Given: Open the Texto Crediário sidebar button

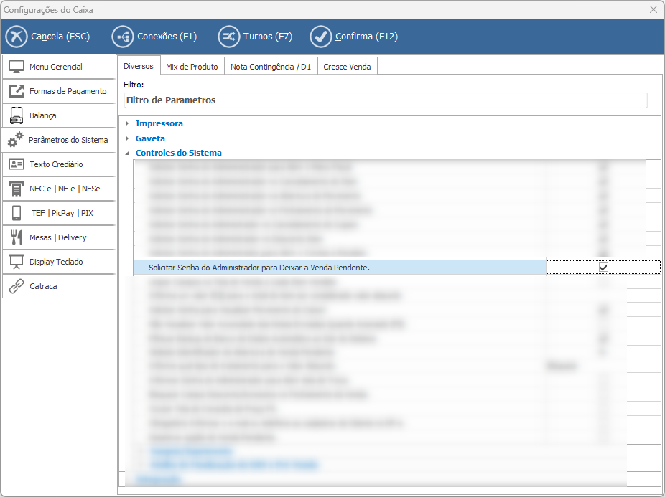Looking at the screenshot, I should tap(59, 164).
